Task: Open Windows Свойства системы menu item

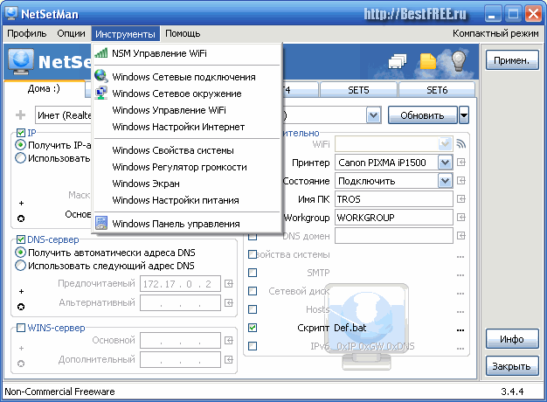Action: [x=187, y=150]
